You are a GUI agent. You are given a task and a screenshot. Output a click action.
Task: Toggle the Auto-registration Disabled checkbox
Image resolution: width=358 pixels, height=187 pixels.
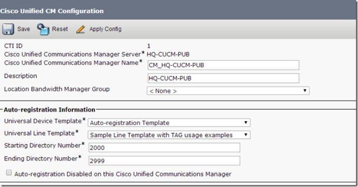pyautogui.click(x=9, y=172)
